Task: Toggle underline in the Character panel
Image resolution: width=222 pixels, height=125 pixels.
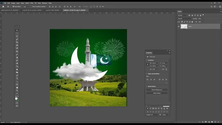Action: coord(164,108)
